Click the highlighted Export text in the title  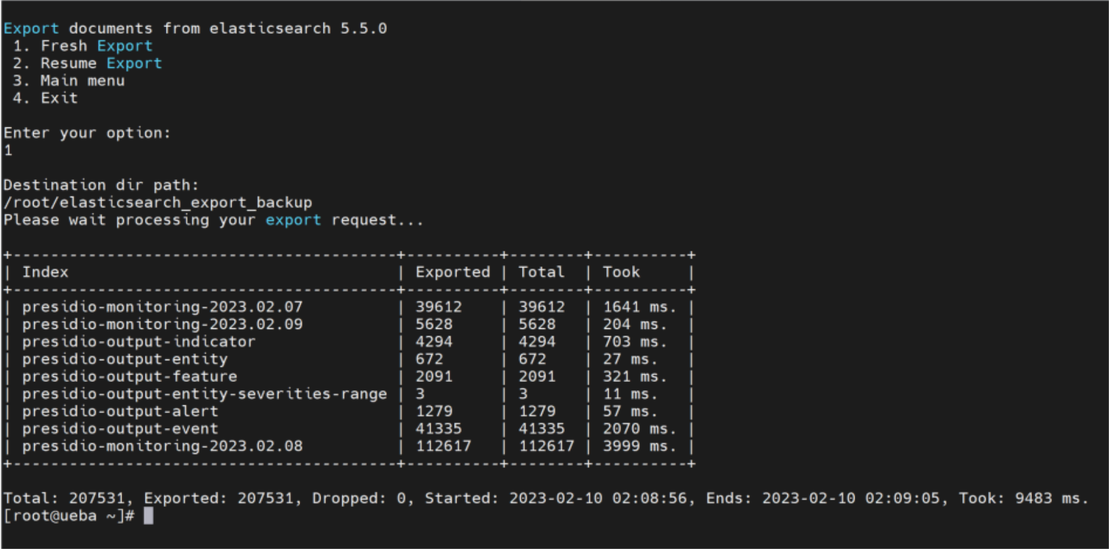(31, 28)
